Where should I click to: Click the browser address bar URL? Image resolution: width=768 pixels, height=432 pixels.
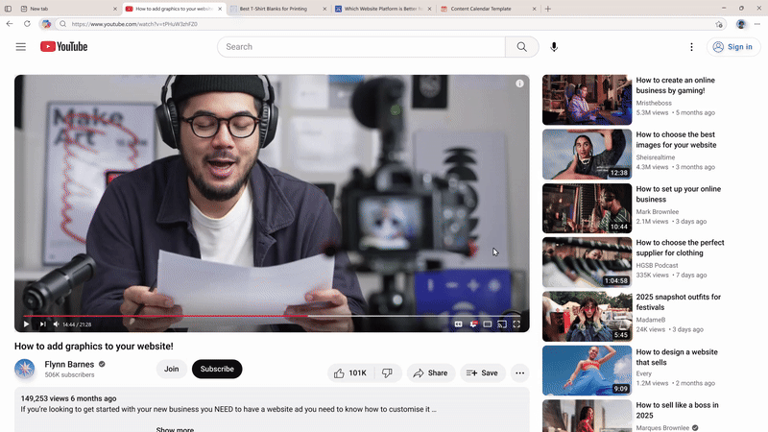(134, 23)
